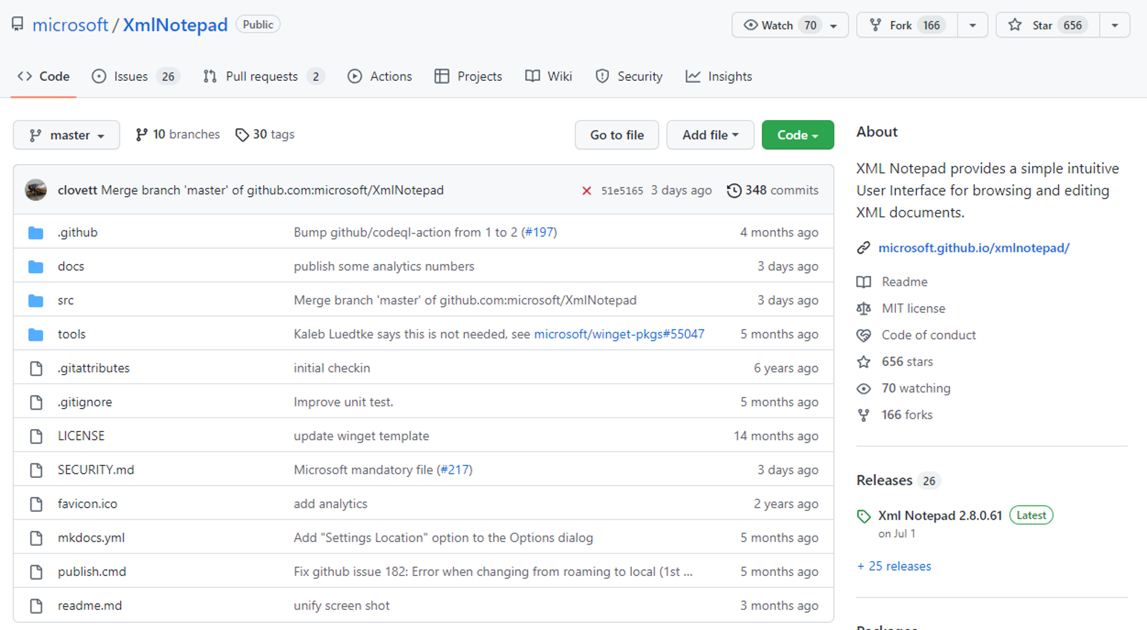The width and height of the screenshot is (1147, 630).
Task: Click clovett's avatar thumbnail
Action: click(x=36, y=190)
